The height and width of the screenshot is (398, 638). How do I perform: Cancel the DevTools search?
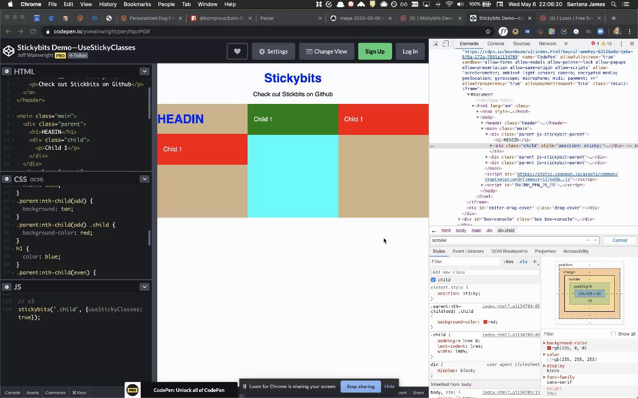pos(620,240)
